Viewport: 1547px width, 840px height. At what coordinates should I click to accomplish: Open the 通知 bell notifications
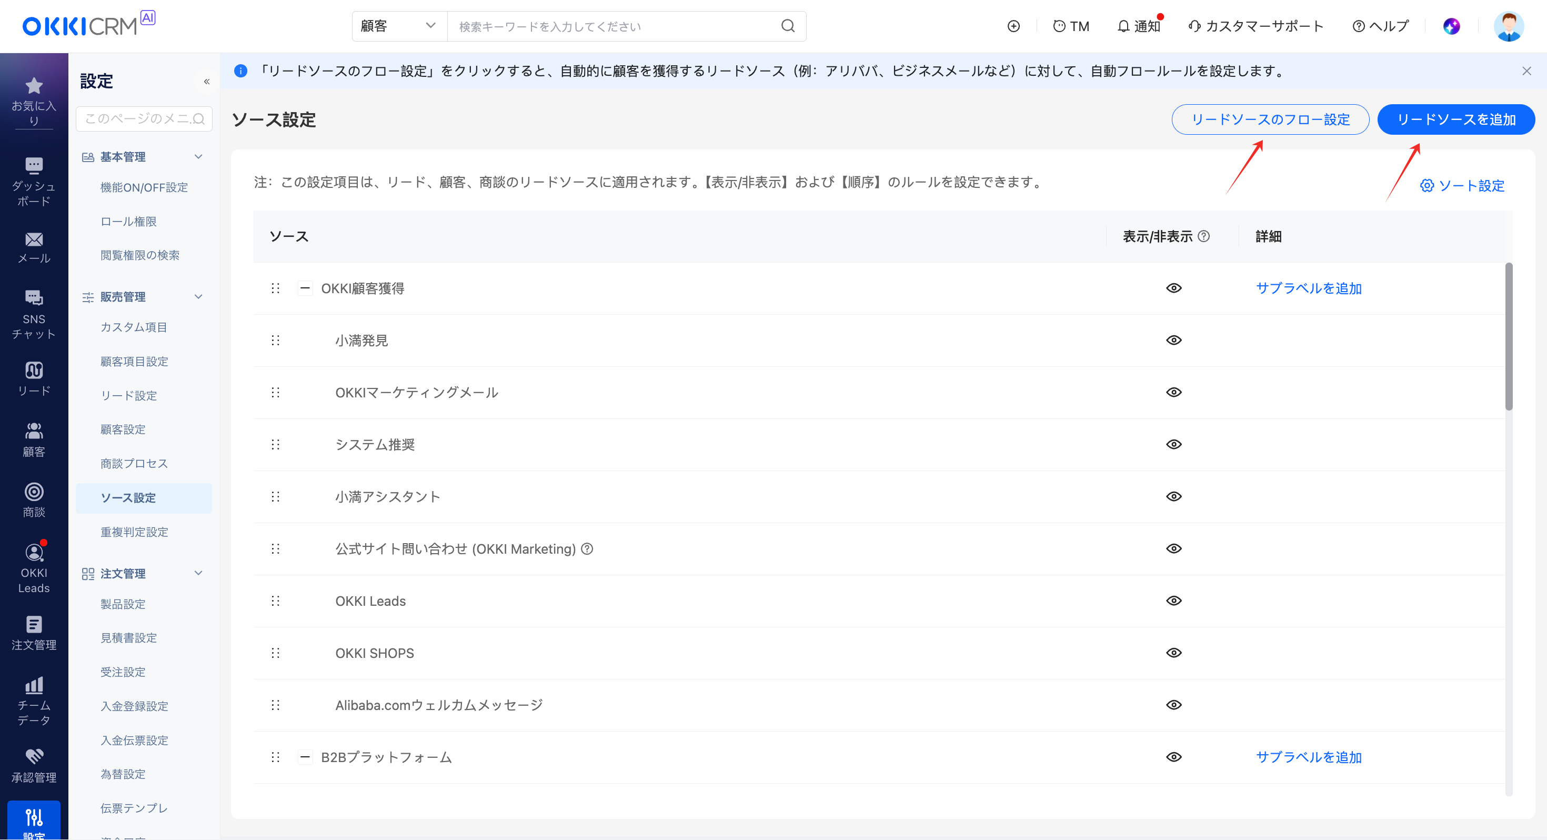(1139, 26)
